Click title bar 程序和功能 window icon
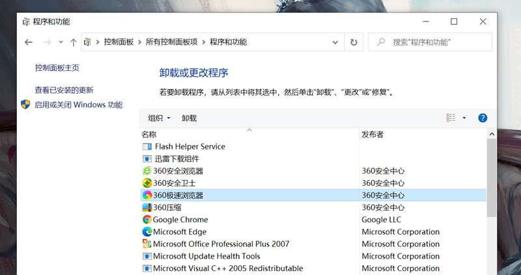521x275 pixels. click(26, 22)
